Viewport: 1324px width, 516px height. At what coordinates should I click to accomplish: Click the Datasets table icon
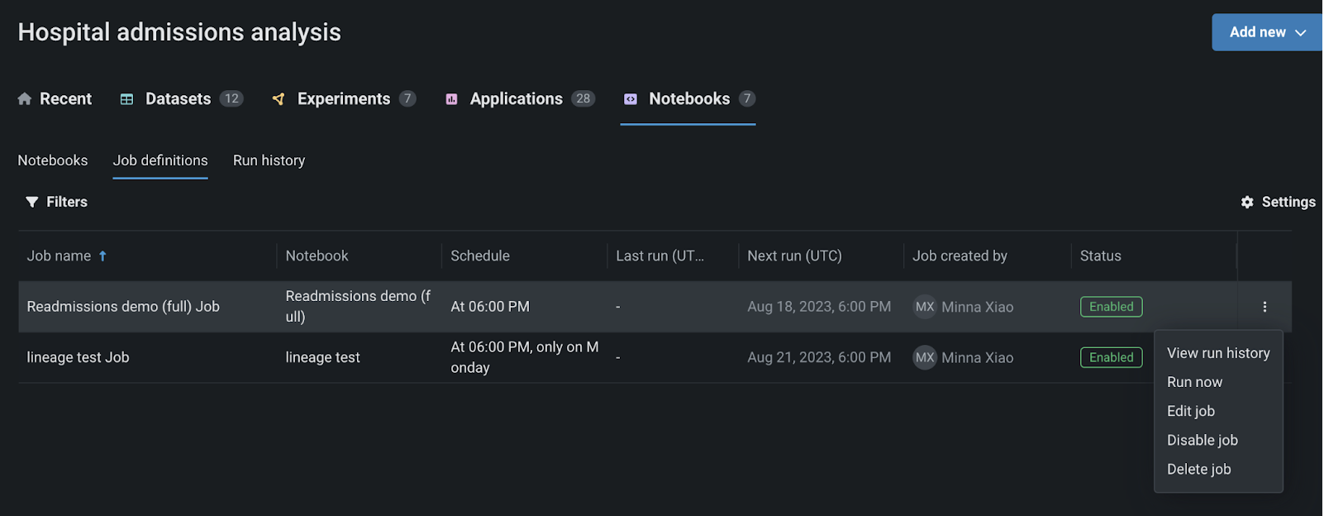pos(126,99)
